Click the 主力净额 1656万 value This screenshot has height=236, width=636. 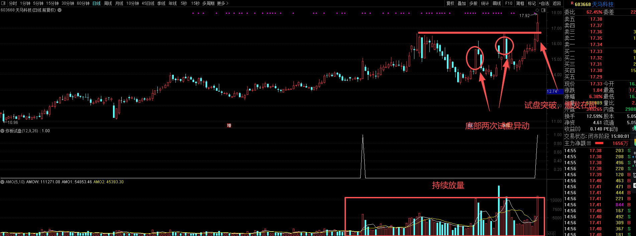pos(620,143)
